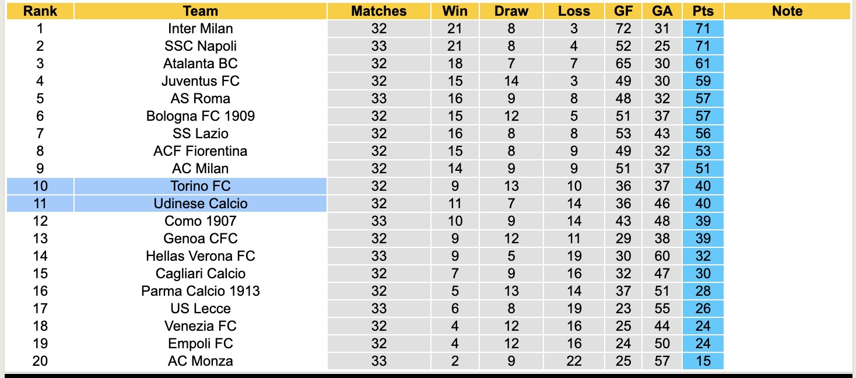Click the Matches column header
The height and width of the screenshot is (378, 856).
378,11
